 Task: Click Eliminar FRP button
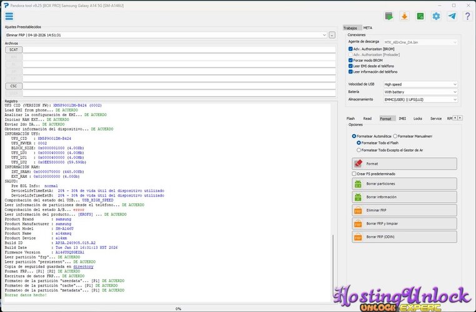404,210
